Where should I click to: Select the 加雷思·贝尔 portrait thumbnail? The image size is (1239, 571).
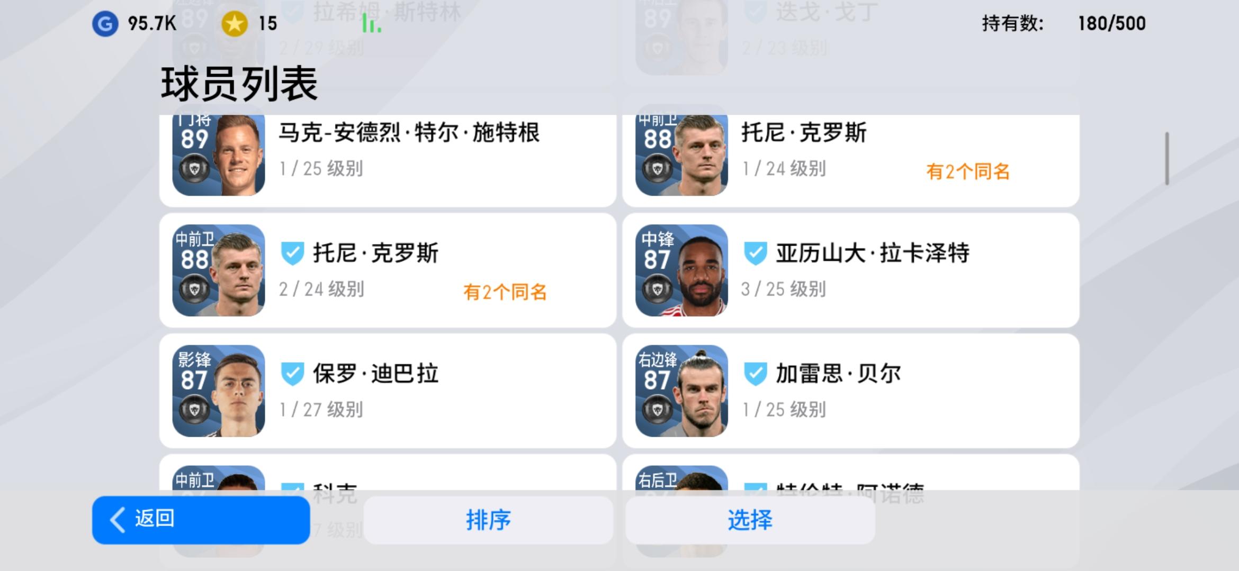681,391
